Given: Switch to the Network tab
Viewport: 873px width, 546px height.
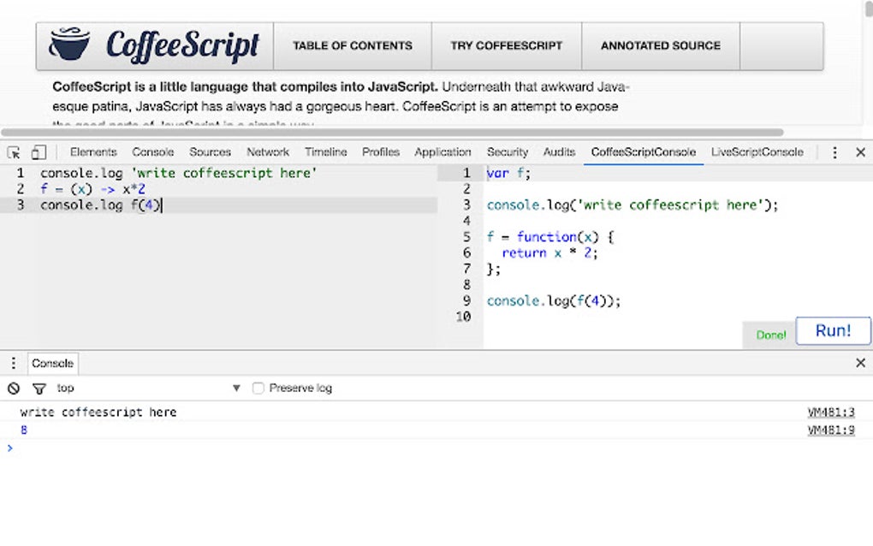Looking at the screenshot, I should [x=268, y=152].
